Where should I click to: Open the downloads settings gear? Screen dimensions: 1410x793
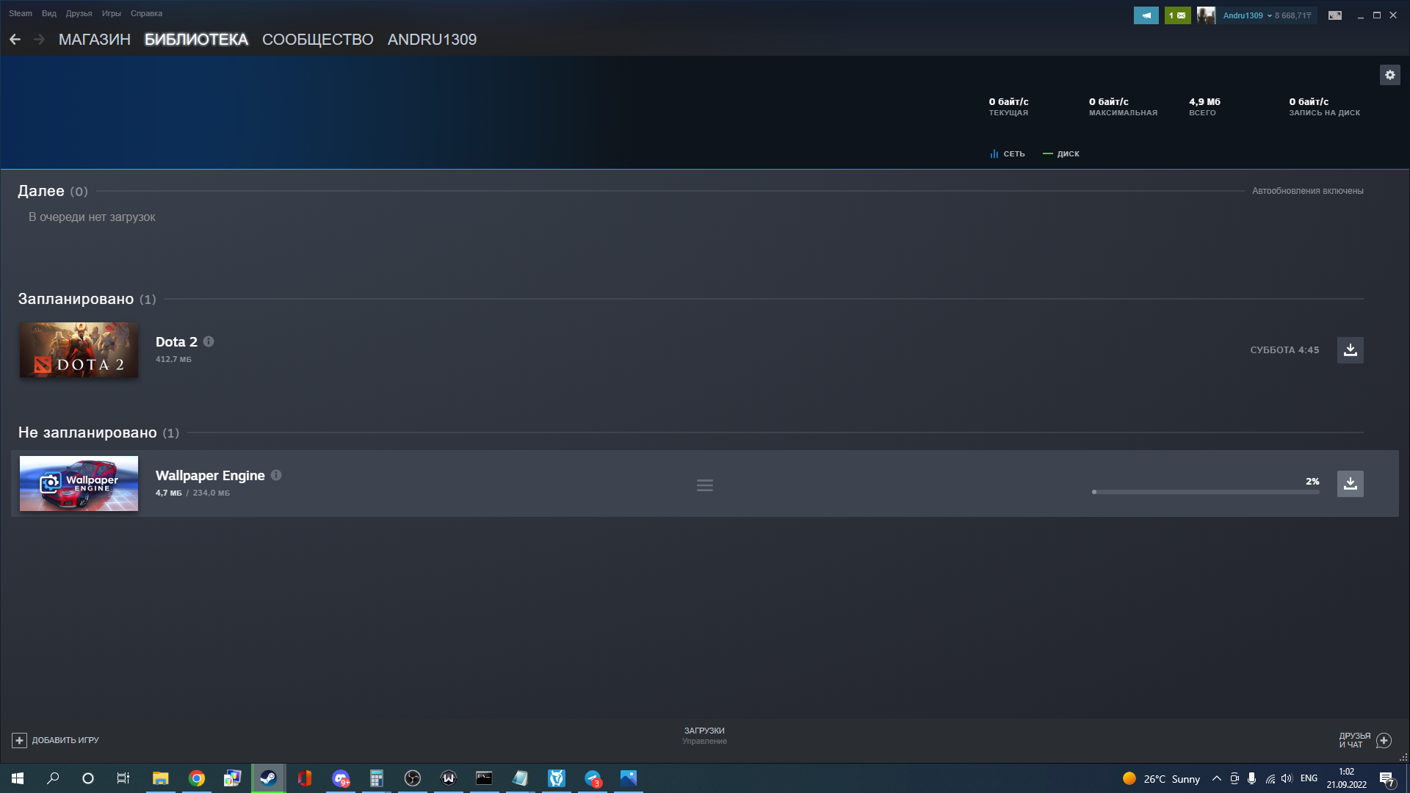coord(1389,75)
